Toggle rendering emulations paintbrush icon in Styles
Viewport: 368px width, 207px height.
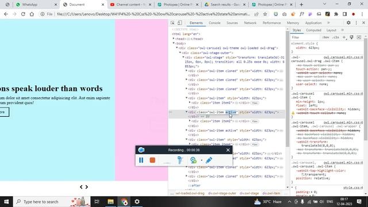[351, 37]
